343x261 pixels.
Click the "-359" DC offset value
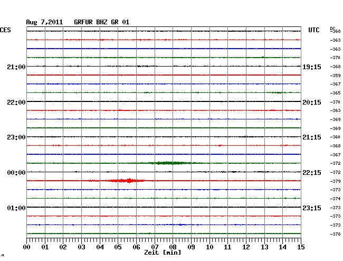point(335,76)
